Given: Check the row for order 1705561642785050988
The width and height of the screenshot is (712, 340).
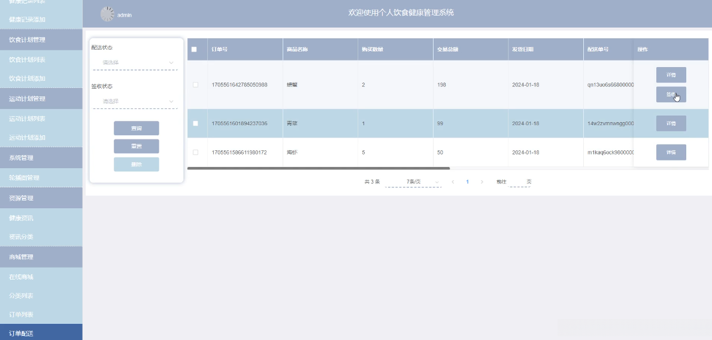Looking at the screenshot, I should point(196,85).
